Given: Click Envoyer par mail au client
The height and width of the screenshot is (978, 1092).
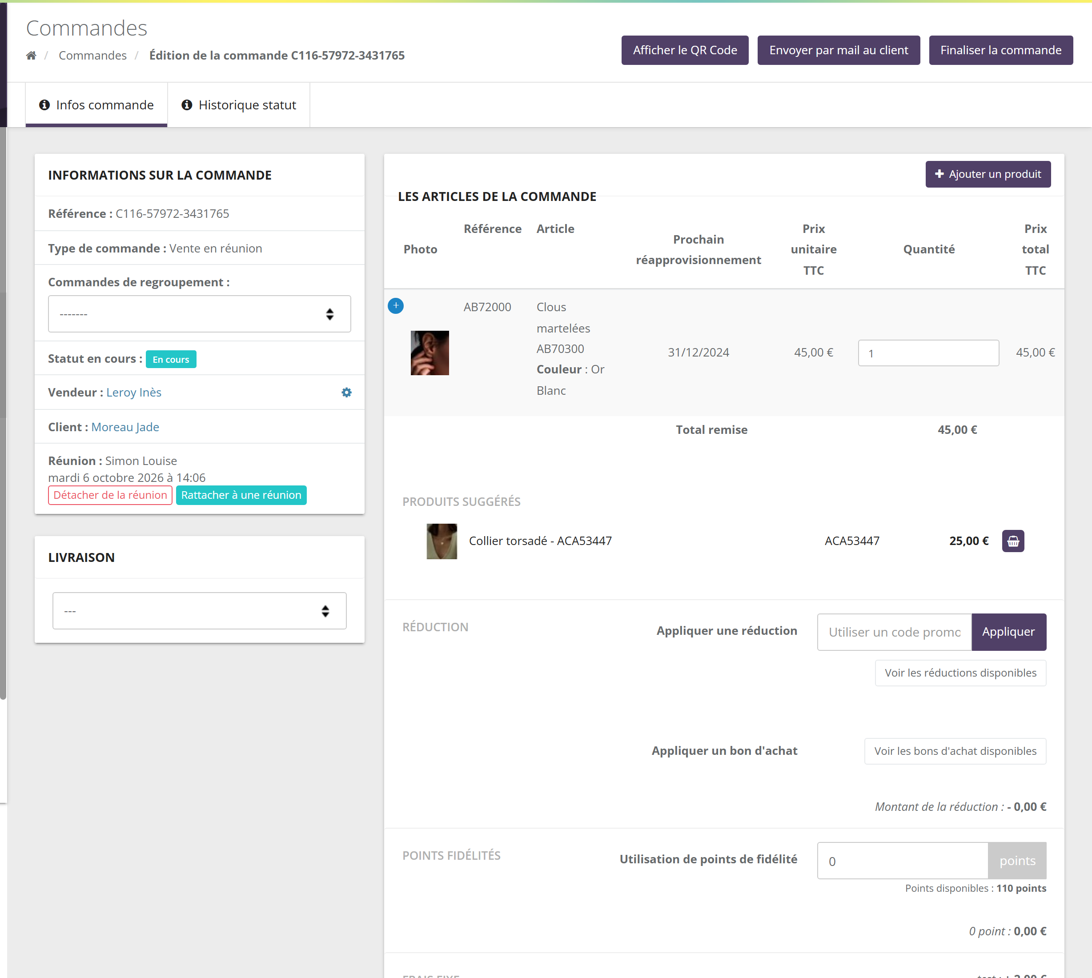Looking at the screenshot, I should [x=839, y=50].
